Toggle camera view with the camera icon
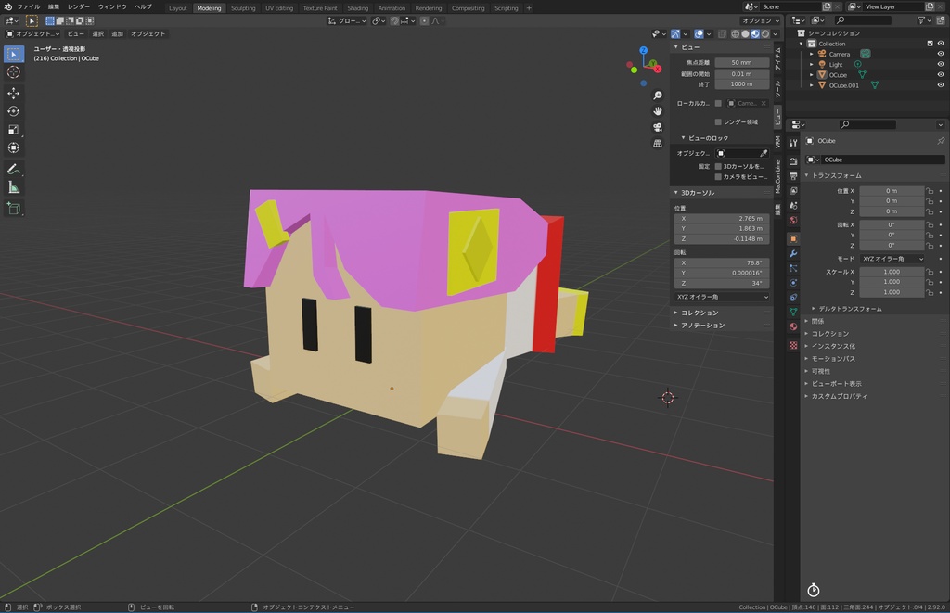Screen dimensions: 950x613 pos(658,127)
